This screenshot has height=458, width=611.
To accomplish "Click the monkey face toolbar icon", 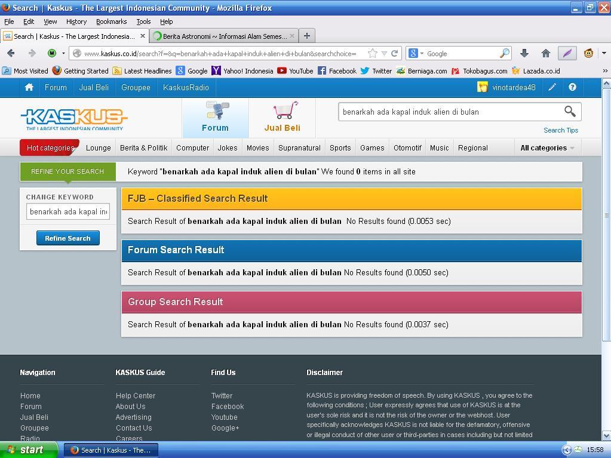I will point(588,53).
